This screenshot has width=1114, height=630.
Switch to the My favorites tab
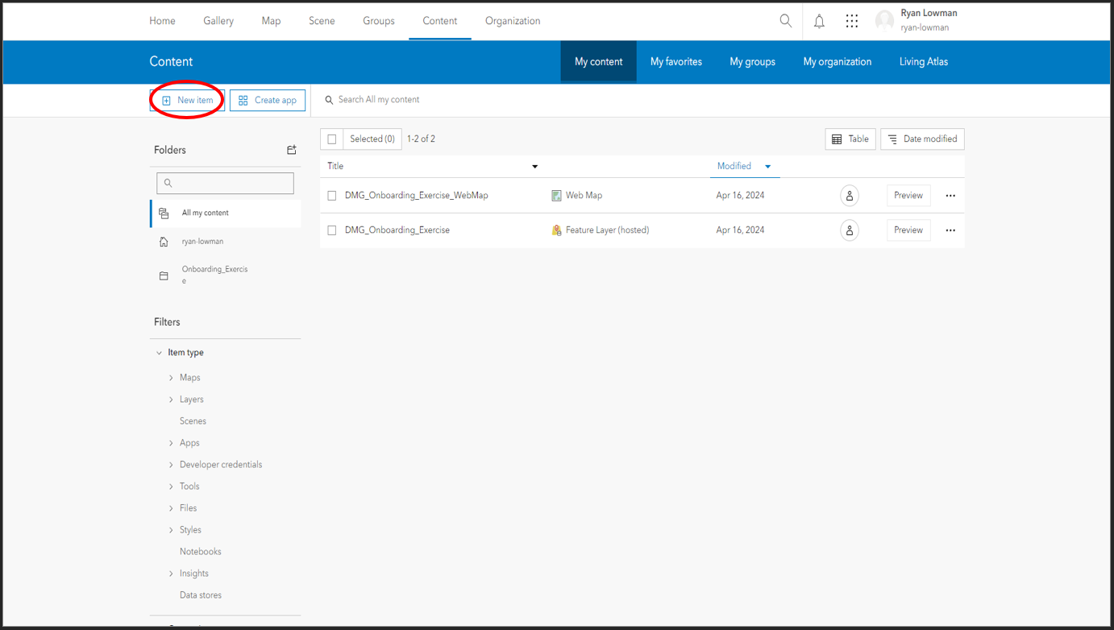675,61
